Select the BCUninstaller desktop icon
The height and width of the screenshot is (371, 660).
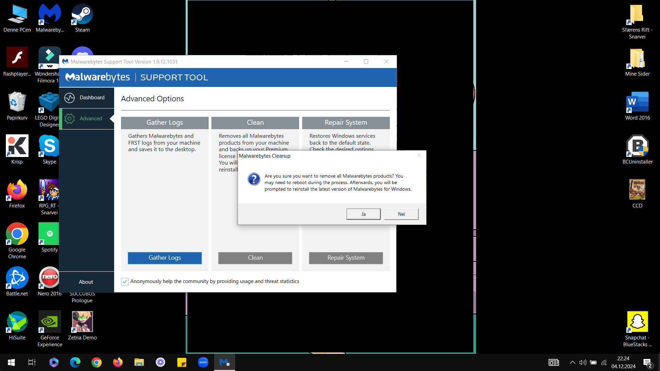[637, 149]
